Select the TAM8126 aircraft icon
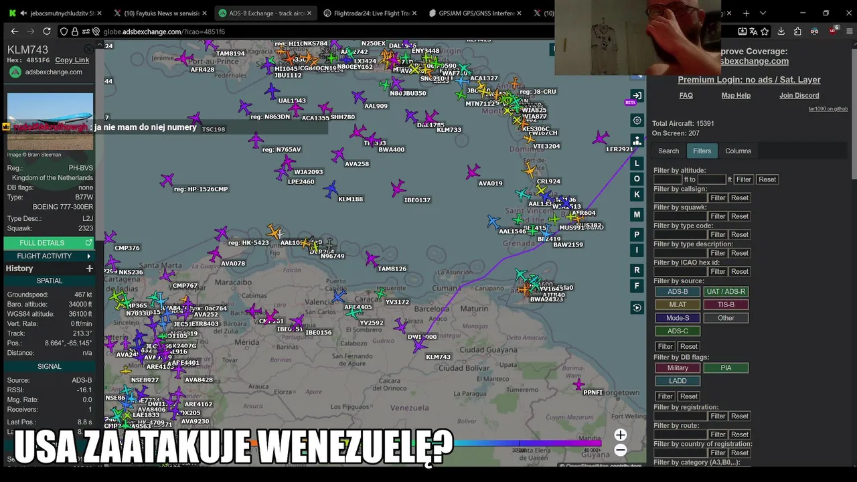Viewport: 857px width, 482px height. coord(372,259)
